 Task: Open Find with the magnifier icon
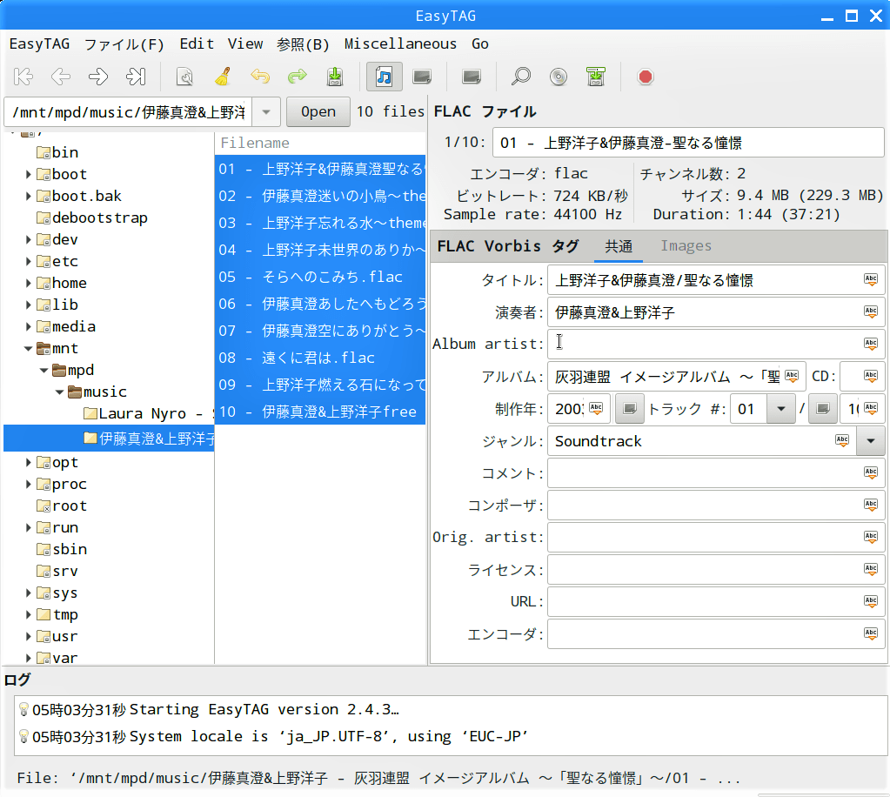click(x=521, y=77)
